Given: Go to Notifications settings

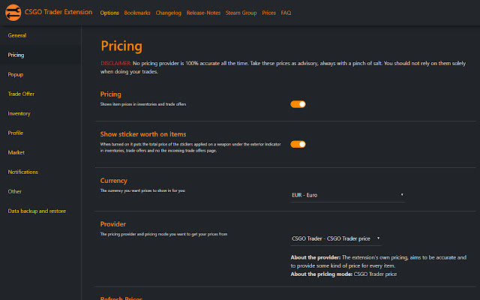Looking at the screenshot, I should click(22, 172).
